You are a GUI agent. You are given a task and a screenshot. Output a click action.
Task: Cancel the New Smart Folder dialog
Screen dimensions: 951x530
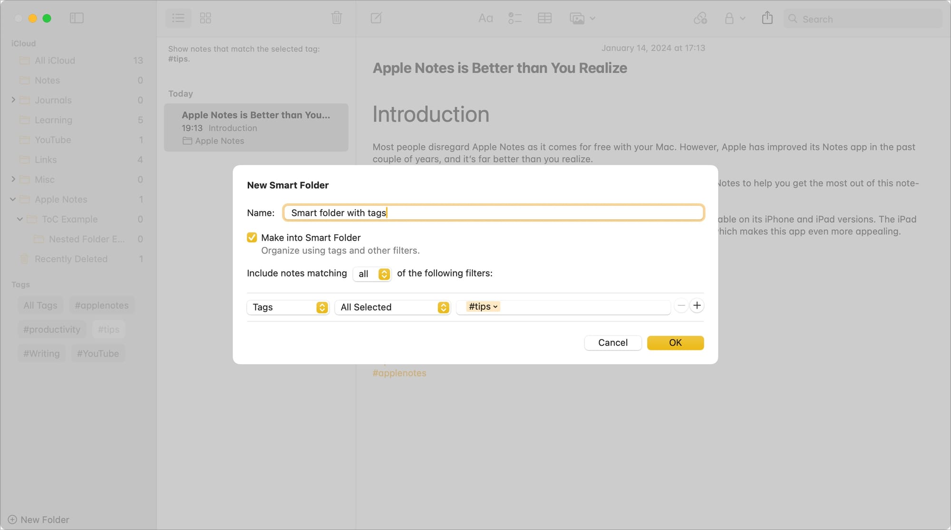[612, 343]
